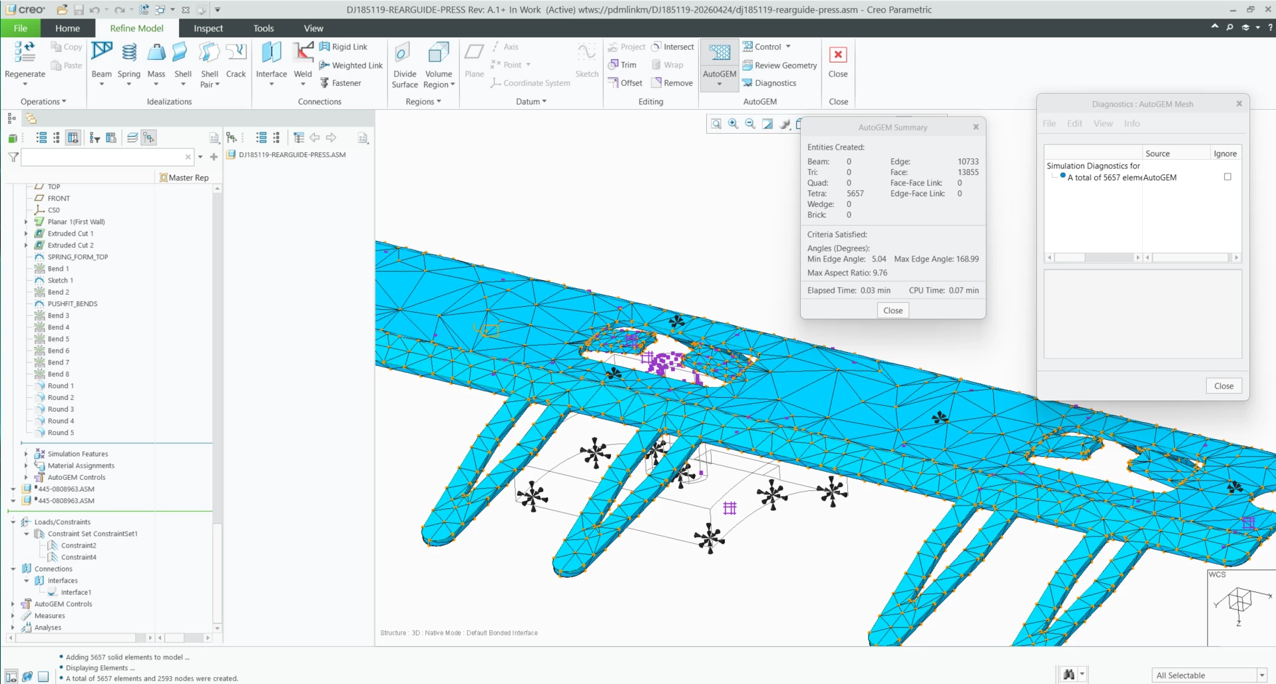Expand the Measures tree node
The width and height of the screenshot is (1276, 684).
point(13,616)
